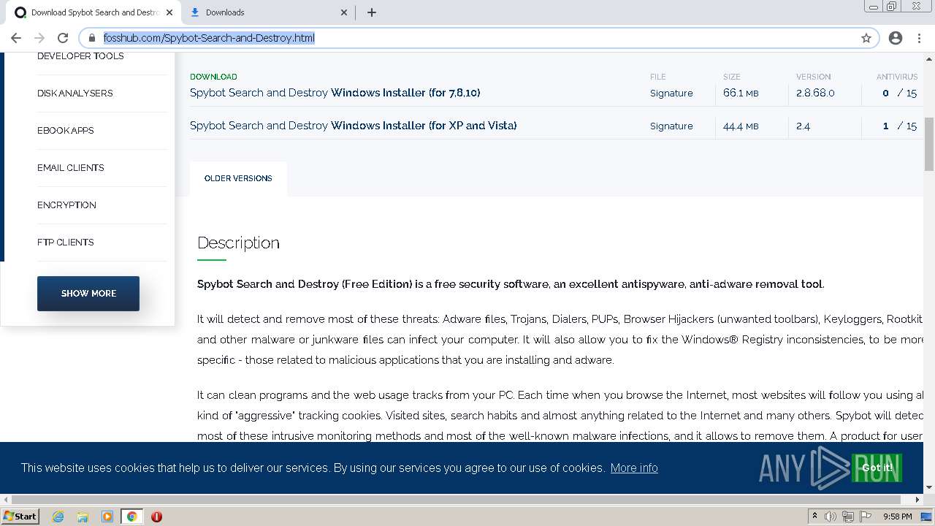View antivirus result 1 / 15
Image resolution: width=935 pixels, height=526 pixels.
click(x=899, y=126)
